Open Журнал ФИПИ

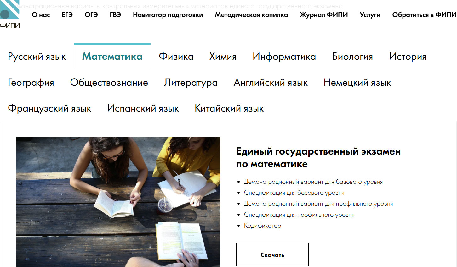324,15
